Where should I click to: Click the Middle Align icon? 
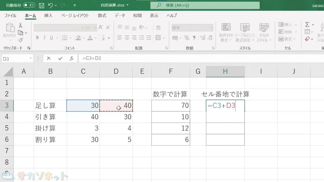pyautogui.click(x=127, y=27)
